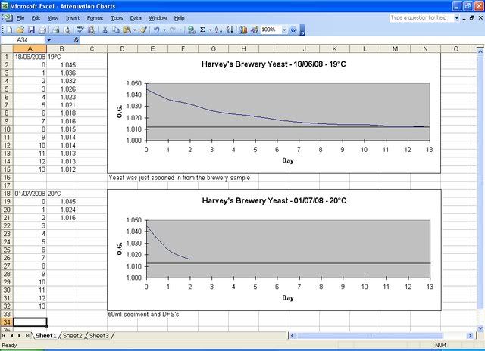
Task: Expand the Undo history arrow
Action: tap(164, 30)
